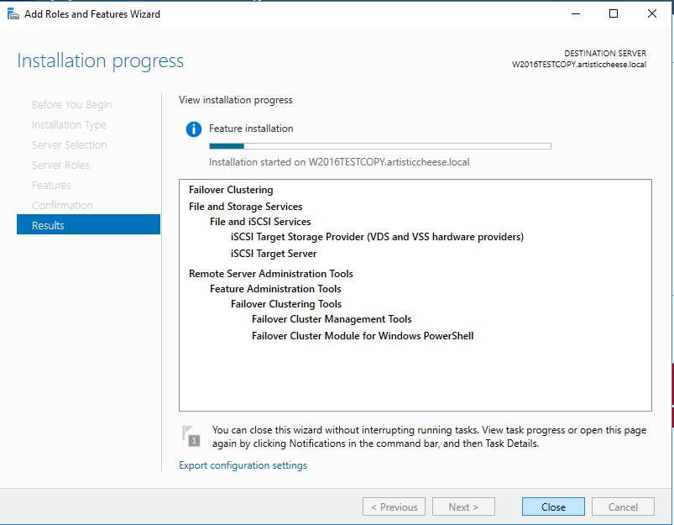Select the iSCSI Target Server entry
Image resolution: width=674 pixels, height=525 pixels.
[x=274, y=254]
